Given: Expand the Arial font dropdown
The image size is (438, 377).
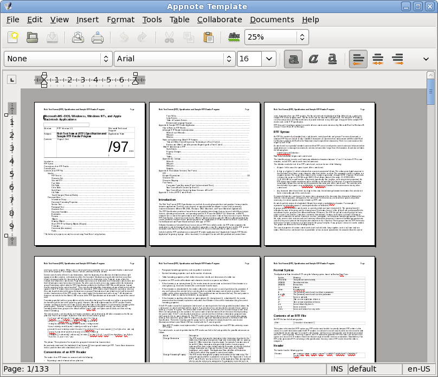Looking at the screenshot, I should point(175,59).
